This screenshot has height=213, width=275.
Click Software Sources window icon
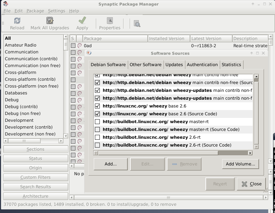point(89,53)
